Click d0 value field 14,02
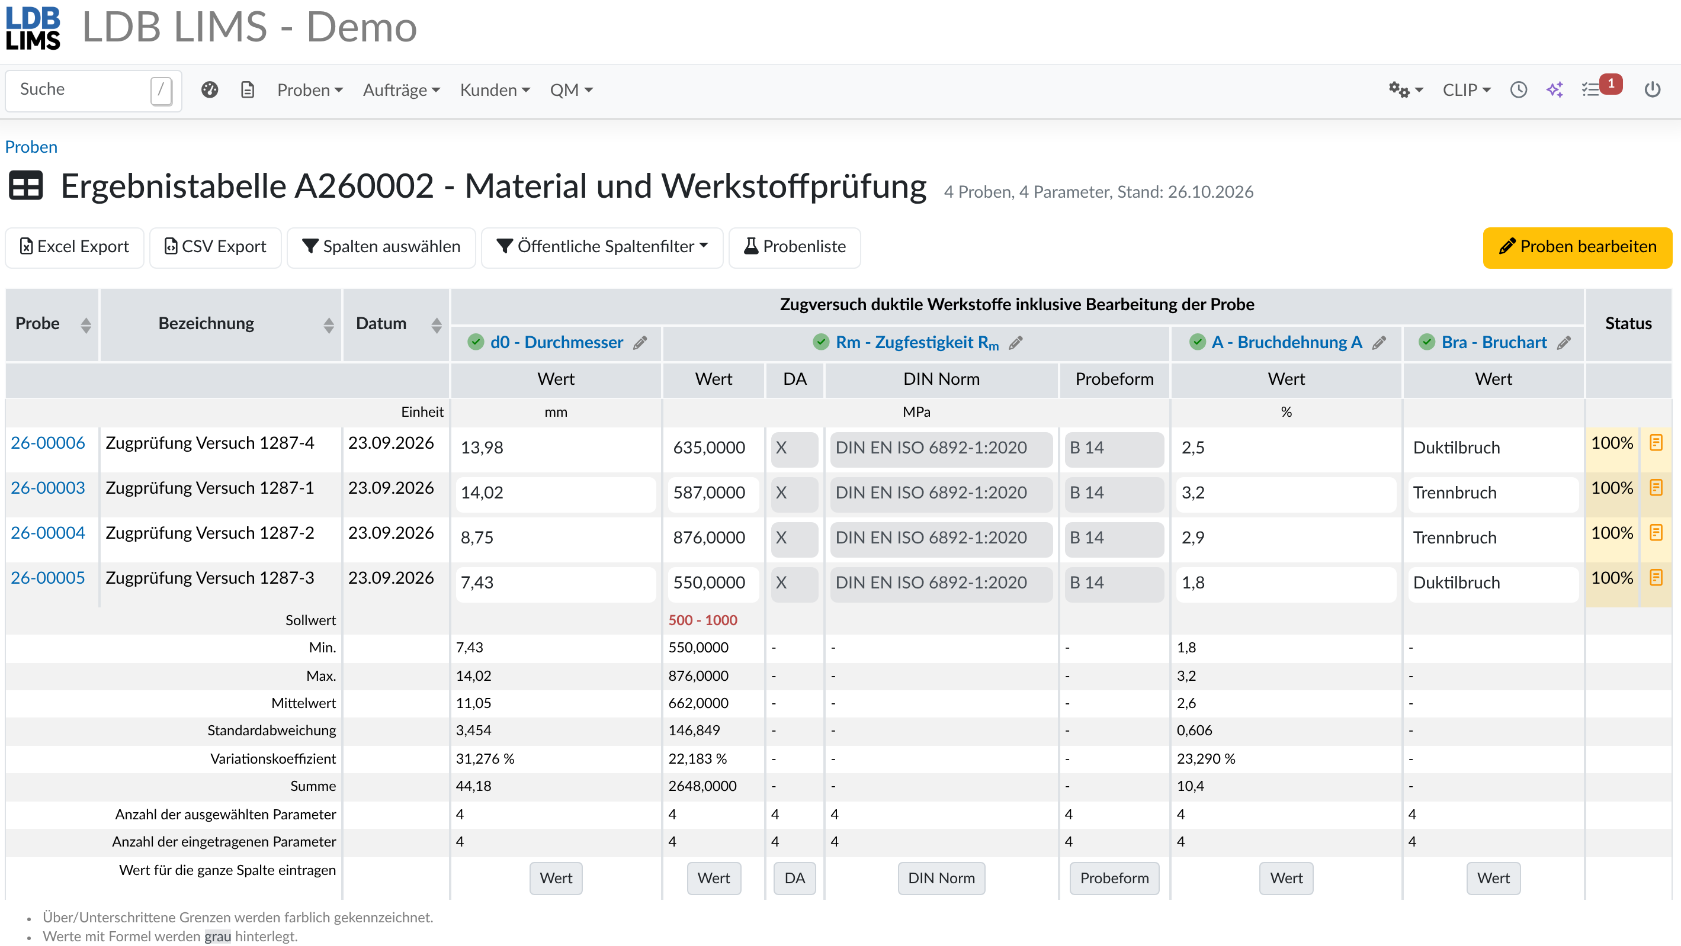1681x946 pixels. (556, 493)
